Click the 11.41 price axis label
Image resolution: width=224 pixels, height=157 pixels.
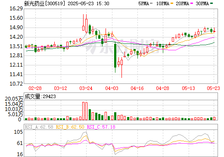click(16, 74)
